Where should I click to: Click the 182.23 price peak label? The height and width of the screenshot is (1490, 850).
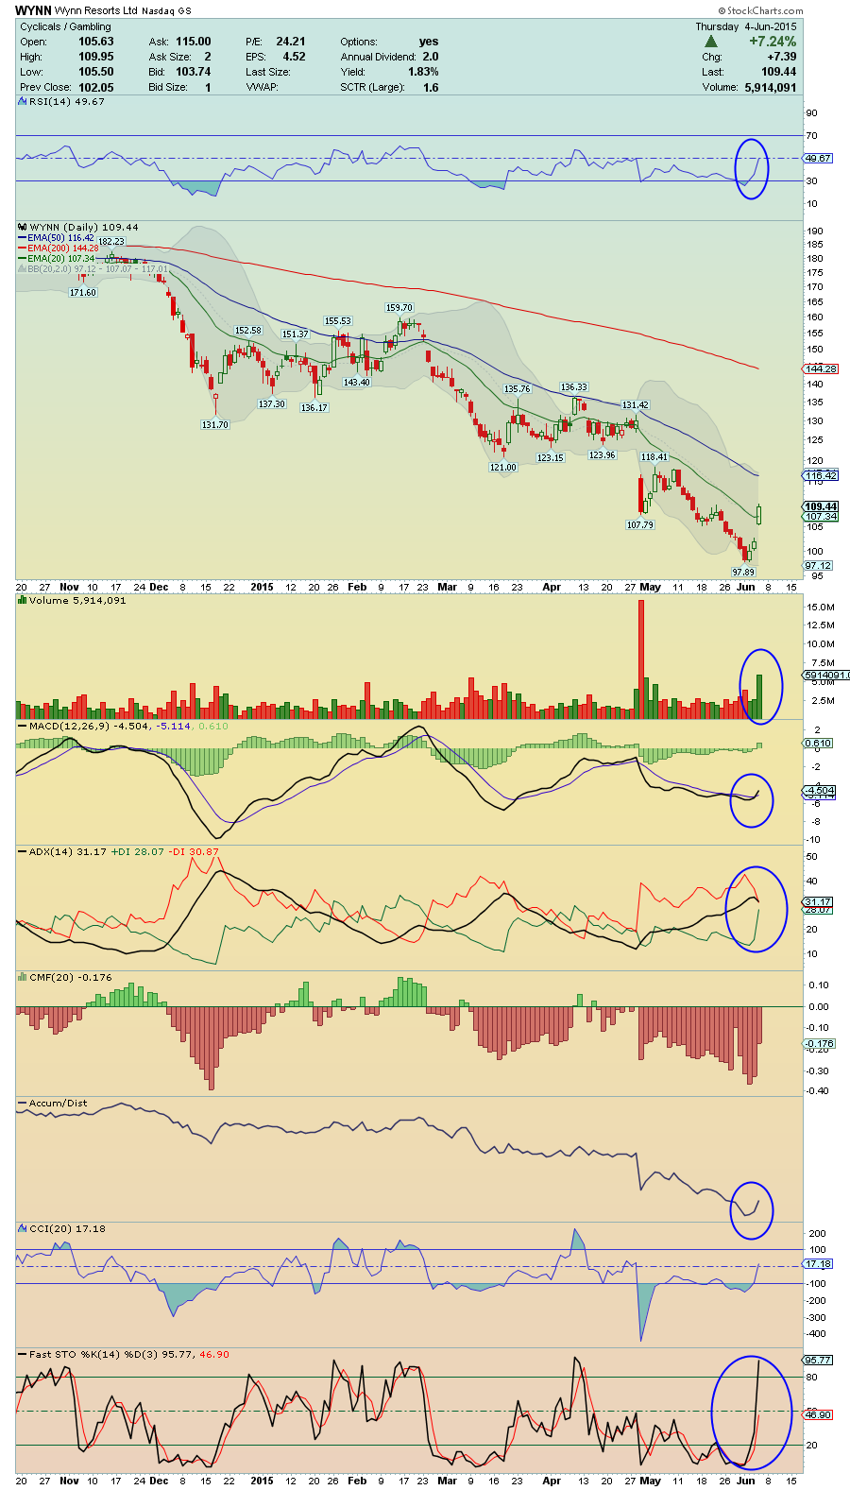(110, 242)
